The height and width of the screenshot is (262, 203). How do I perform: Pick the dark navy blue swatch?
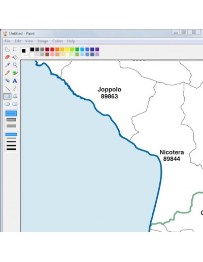[x=92, y=49]
